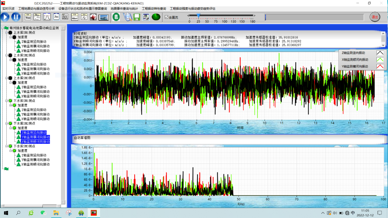Click the green X轴监测顺河向振动 legend swatch

click(x=380, y=60)
